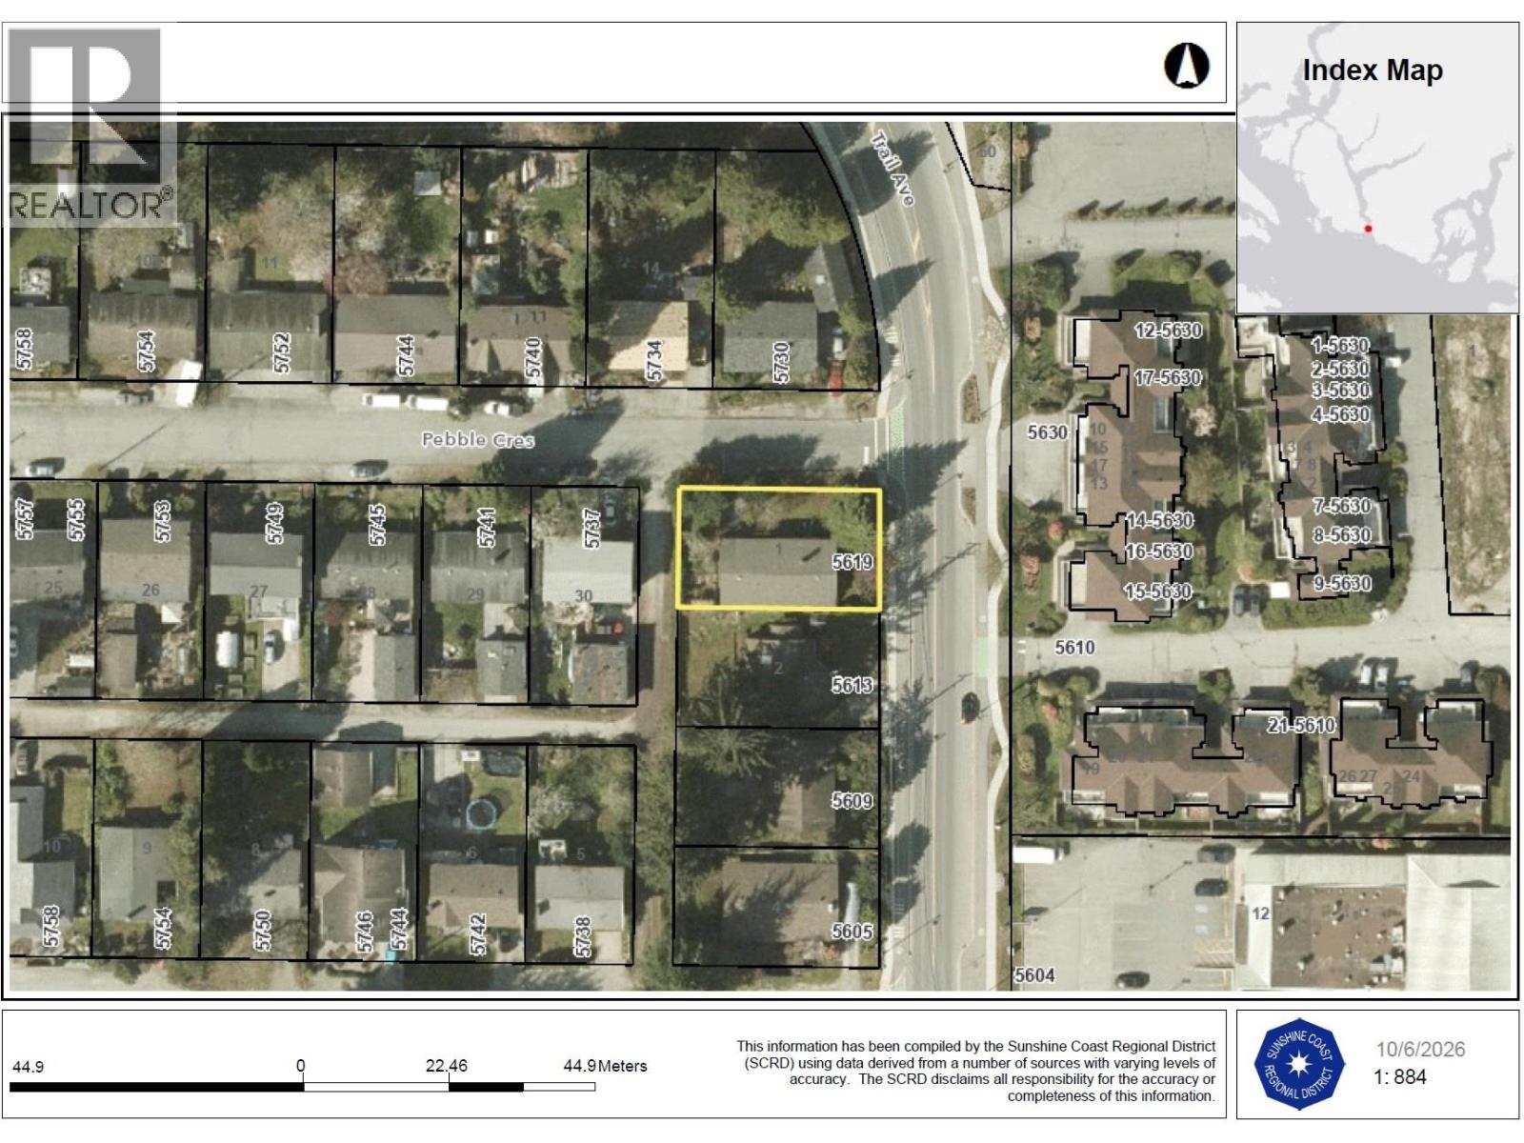Viewport: 1524px width, 1143px height.
Task: Select the "5609" parcel label
Action: (852, 801)
